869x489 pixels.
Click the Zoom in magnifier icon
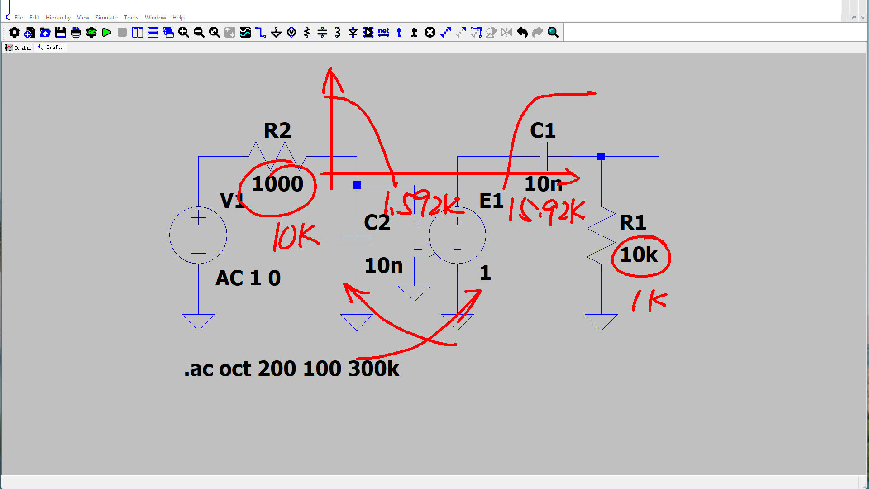click(184, 32)
